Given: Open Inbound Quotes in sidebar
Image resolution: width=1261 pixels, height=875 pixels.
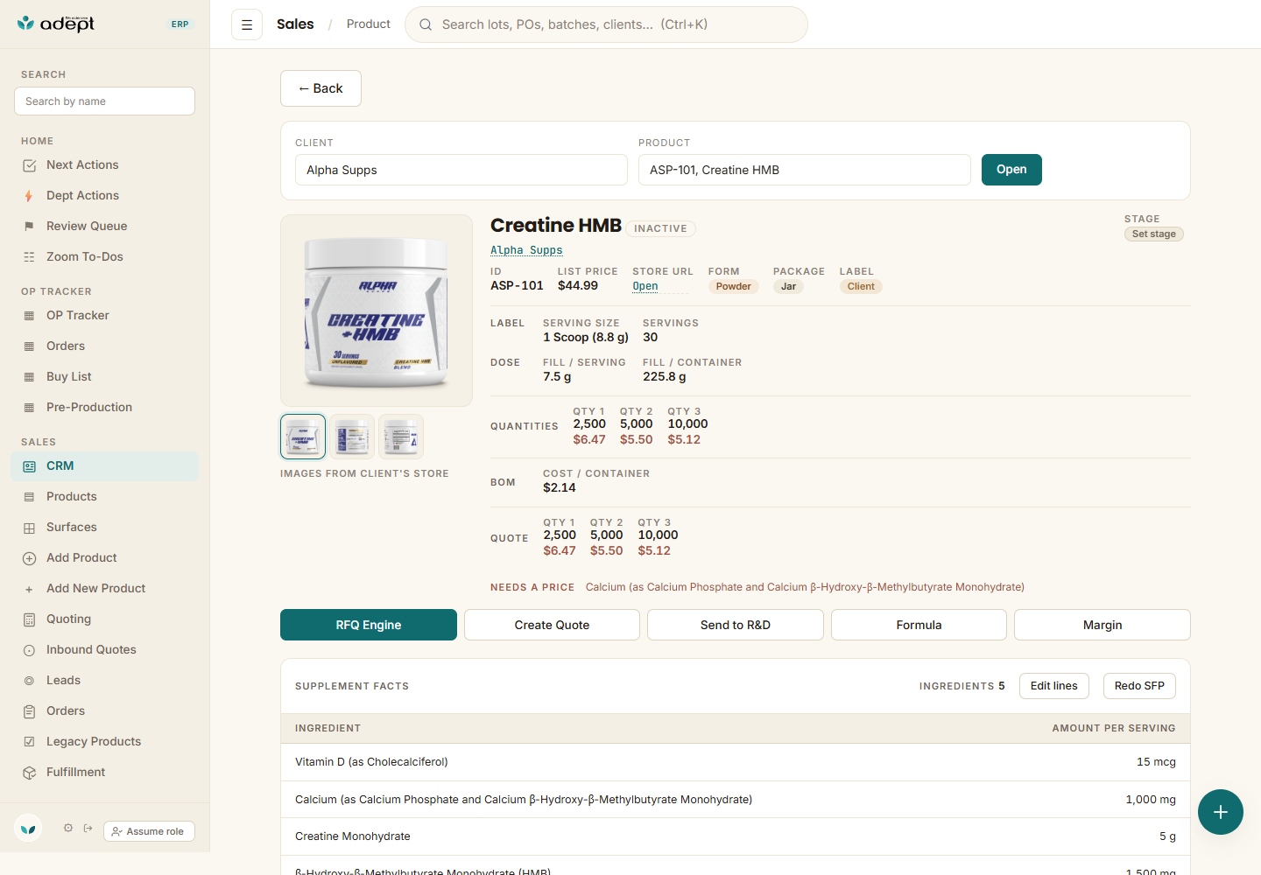Looking at the screenshot, I should pyautogui.click(x=105, y=649).
